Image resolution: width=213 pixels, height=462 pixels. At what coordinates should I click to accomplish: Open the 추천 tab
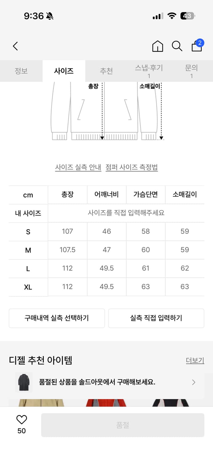point(106,71)
